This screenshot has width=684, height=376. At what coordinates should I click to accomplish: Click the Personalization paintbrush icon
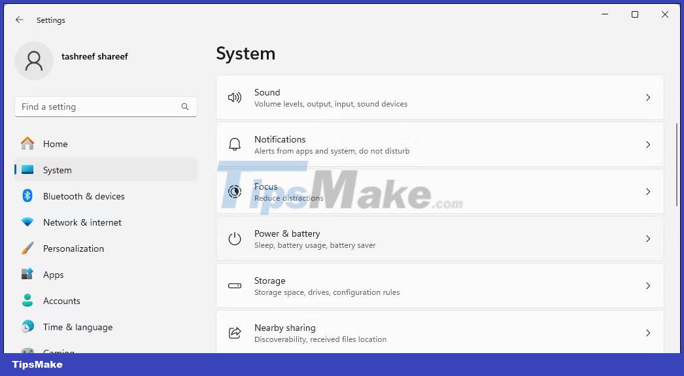click(x=27, y=248)
